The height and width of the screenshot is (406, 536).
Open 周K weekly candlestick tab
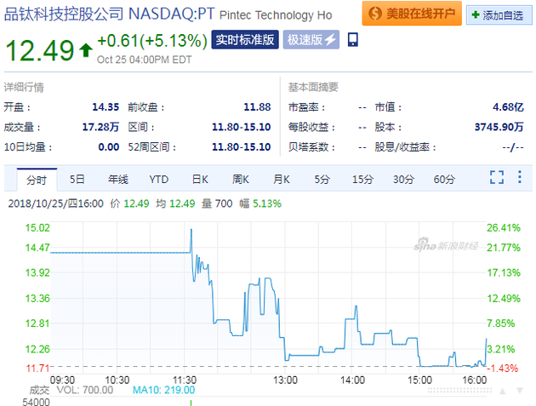(241, 180)
